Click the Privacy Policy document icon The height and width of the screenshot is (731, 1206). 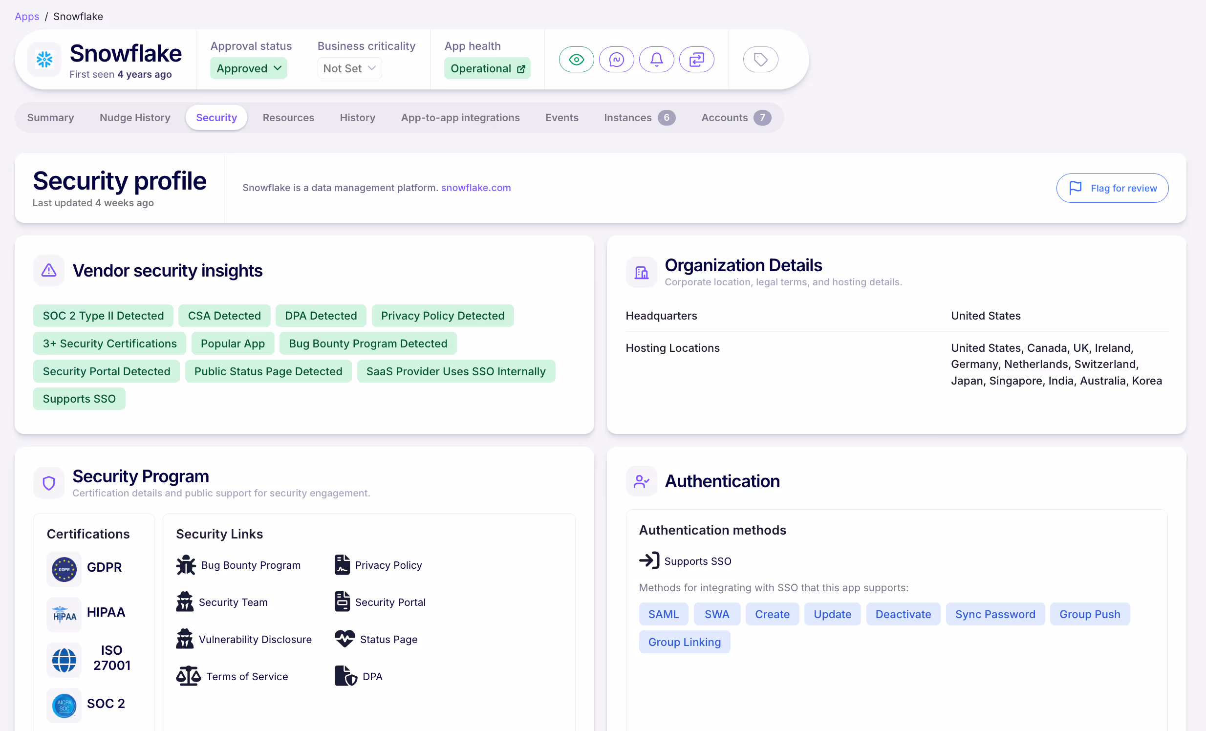click(342, 565)
